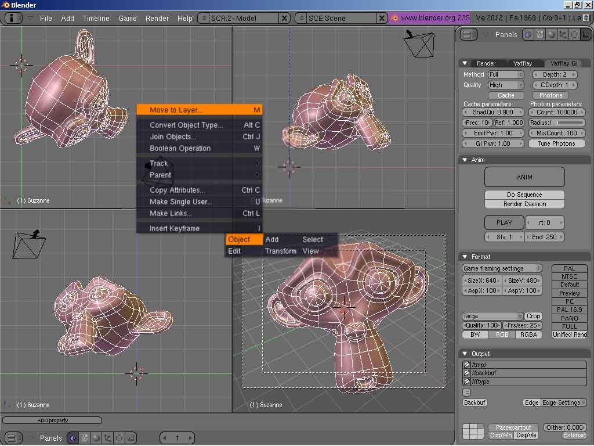Select the Shading sphere icon in bottom Panels header

[96, 438]
